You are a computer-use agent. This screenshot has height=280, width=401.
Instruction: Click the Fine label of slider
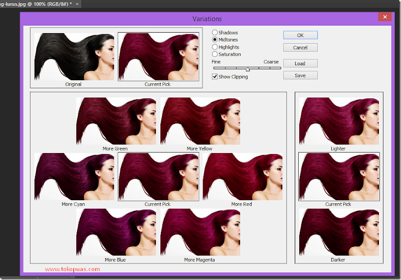[216, 62]
